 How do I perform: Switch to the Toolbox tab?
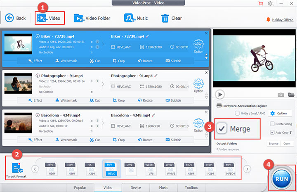191,187
